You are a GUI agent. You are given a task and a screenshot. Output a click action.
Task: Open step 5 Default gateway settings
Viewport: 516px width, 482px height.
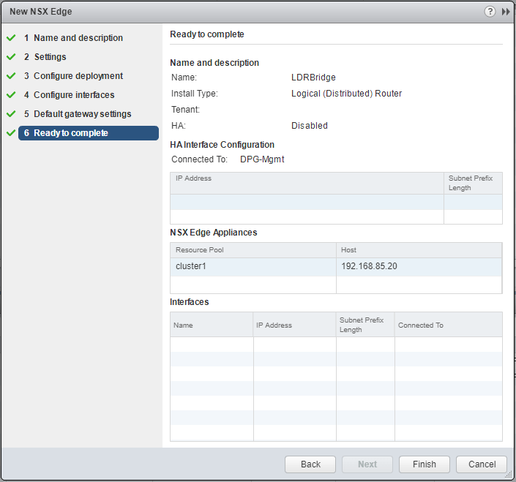click(x=82, y=114)
